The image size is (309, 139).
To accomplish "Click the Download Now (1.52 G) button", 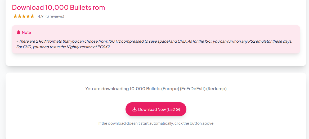I will 156,109.
